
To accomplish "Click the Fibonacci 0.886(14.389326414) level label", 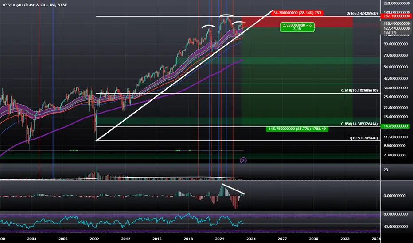I will click(x=359, y=124).
